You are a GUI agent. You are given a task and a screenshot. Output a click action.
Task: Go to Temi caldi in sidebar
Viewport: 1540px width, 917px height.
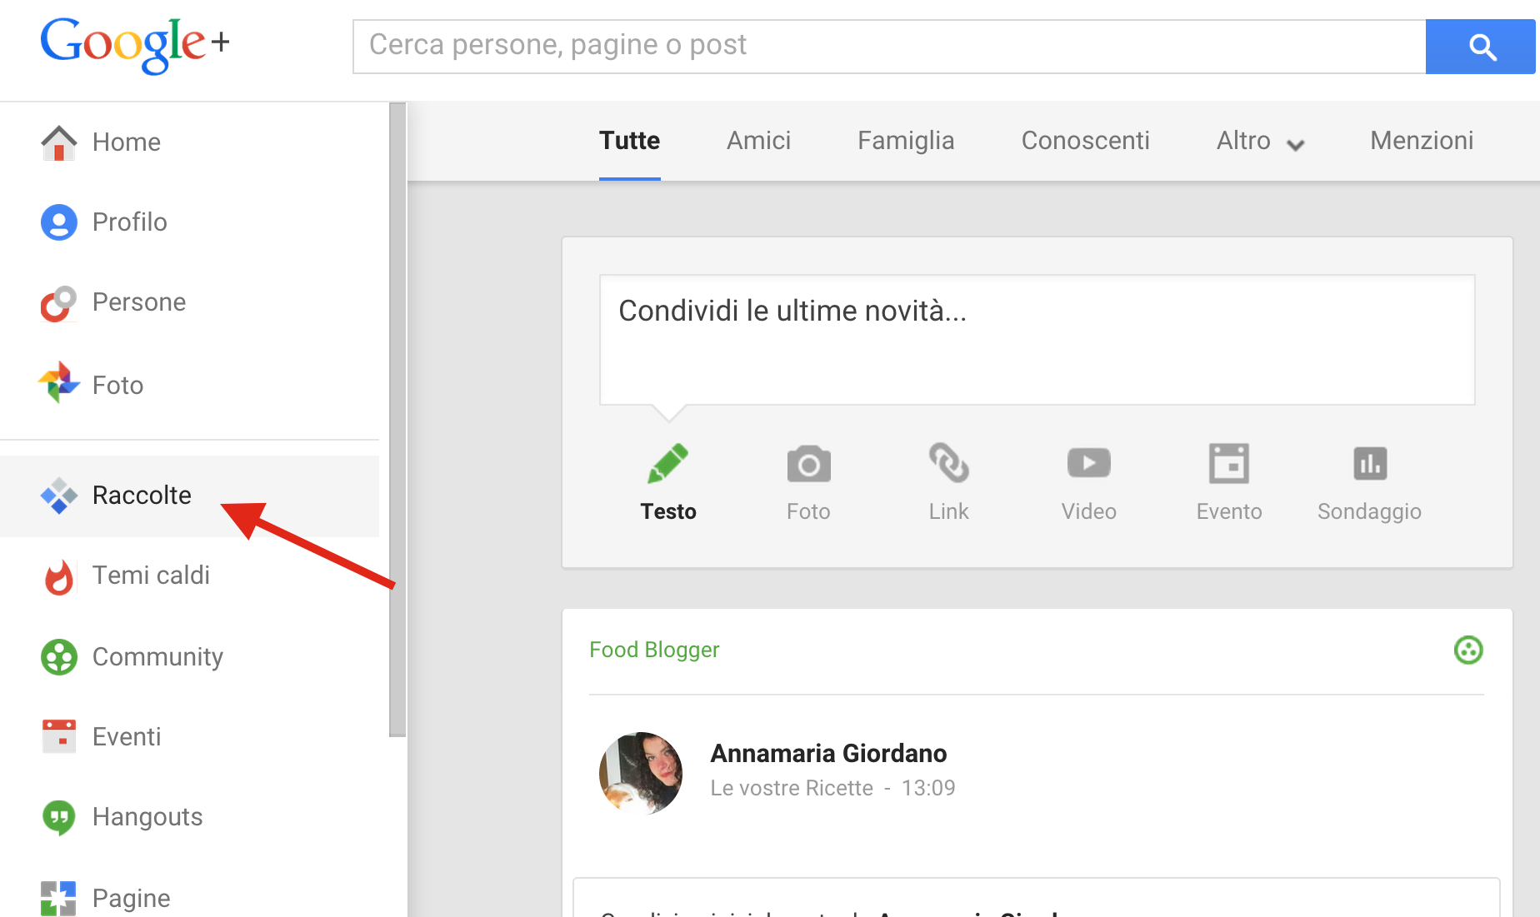[150, 576]
